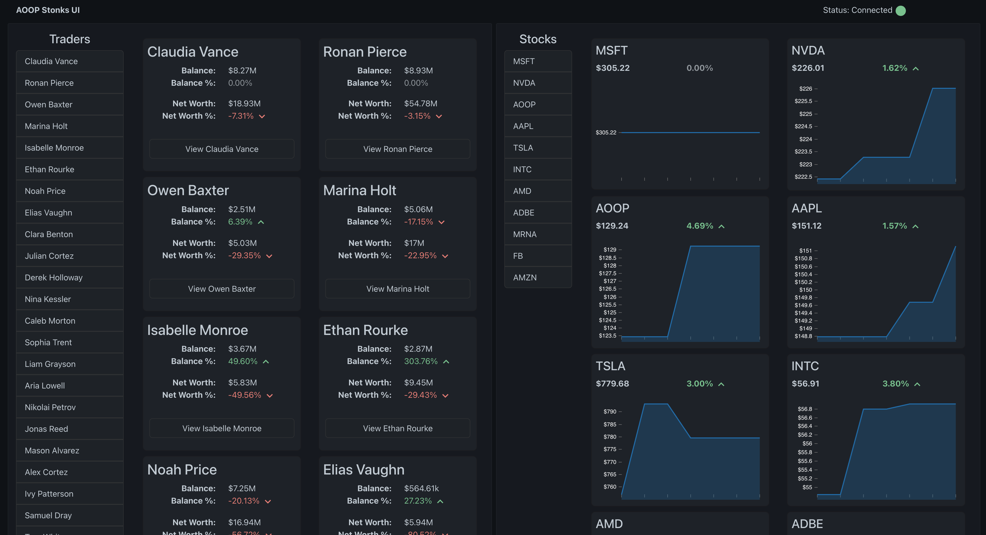Select ADBE in the Stocks list
Viewport: 986px width, 535px height.
[538, 213]
